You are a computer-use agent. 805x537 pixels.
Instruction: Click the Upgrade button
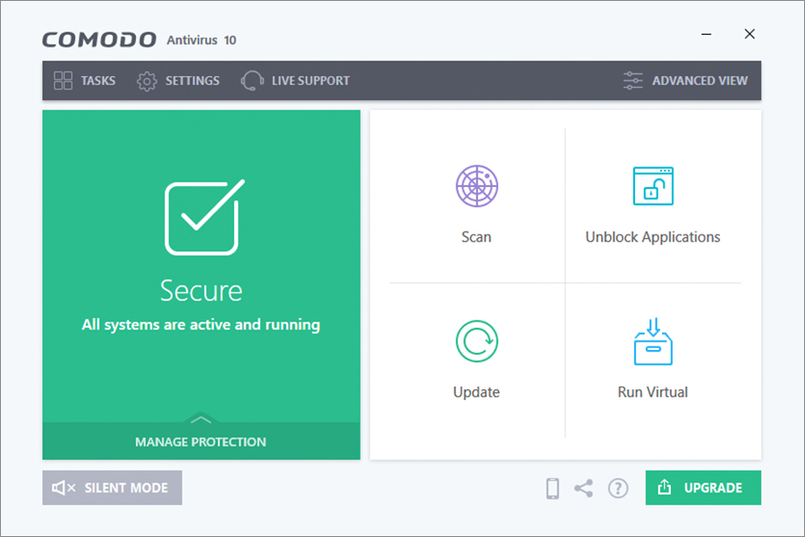(703, 488)
